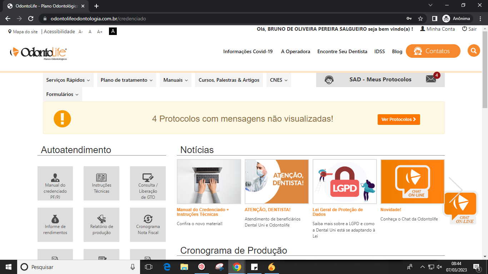488x274 pixels.
Task: Open the Informe de rendimentos tile
Action: (x=55, y=225)
